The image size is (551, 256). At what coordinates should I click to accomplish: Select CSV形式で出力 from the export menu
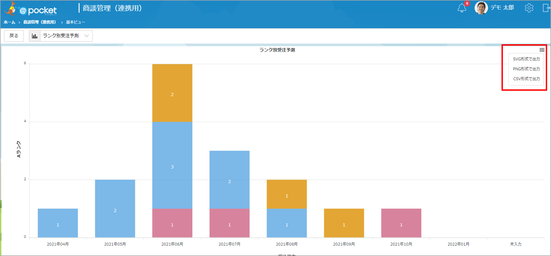tap(526, 79)
